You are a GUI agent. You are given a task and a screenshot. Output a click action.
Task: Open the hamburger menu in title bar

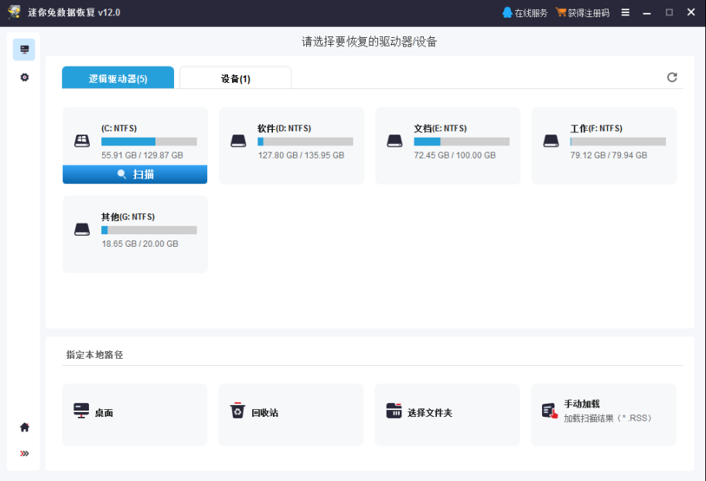pos(626,12)
